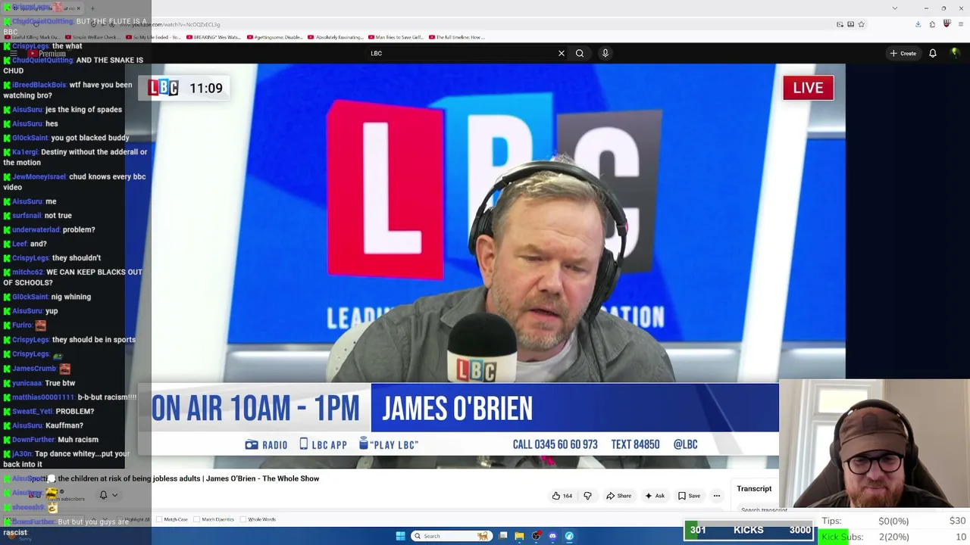Open the subscribe notification bell dropdown
This screenshot has height=545, width=970.
pyautogui.click(x=108, y=495)
